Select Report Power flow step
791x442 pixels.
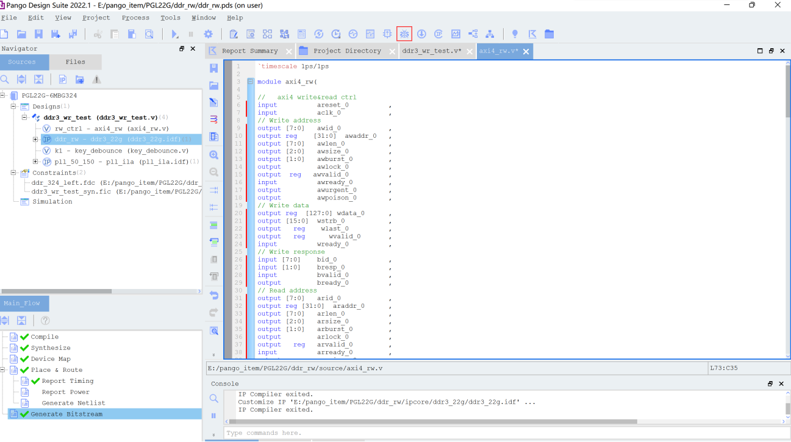65,392
